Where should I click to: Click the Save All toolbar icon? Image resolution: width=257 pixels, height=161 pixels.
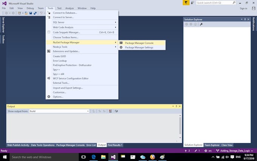coord(35,13)
